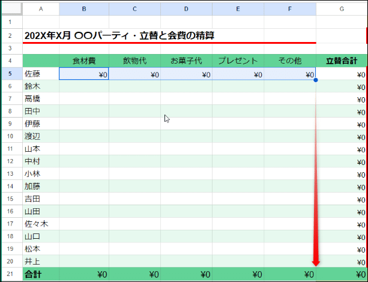This screenshot has height=282, width=368.
Task: Click the 立替合計 header cell
Action: (x=342, y=61)
